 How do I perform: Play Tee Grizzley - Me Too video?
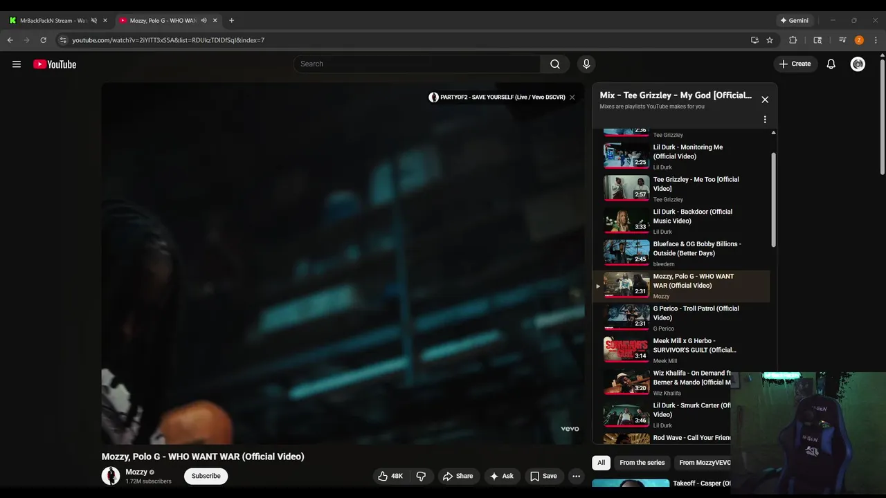pyautogui.click(x=682, y=189)
